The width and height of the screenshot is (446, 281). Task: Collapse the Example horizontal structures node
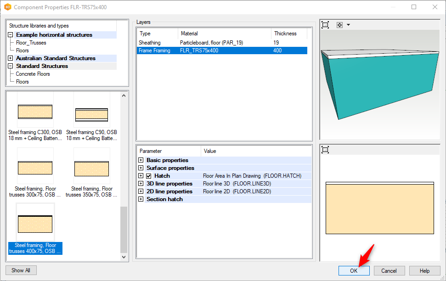click(10, 35)
